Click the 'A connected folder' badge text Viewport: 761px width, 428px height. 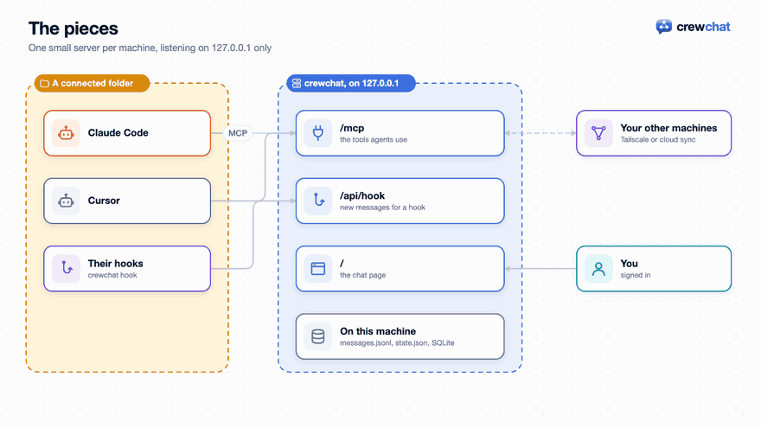click(93, 84)
